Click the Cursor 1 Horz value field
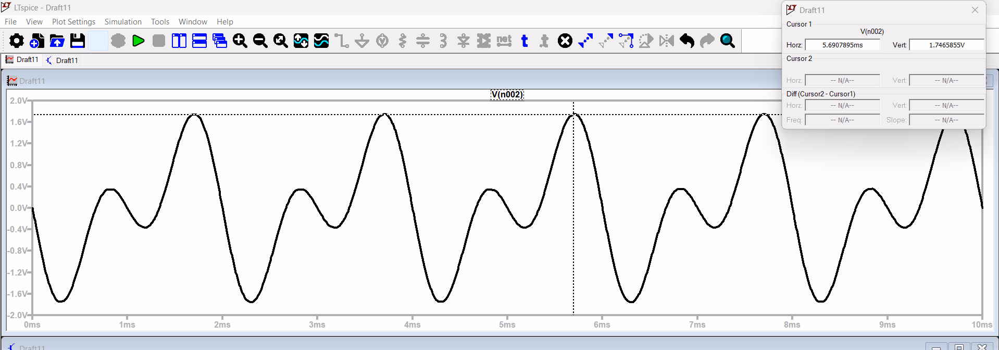999x350 pixels. [842, 45]
